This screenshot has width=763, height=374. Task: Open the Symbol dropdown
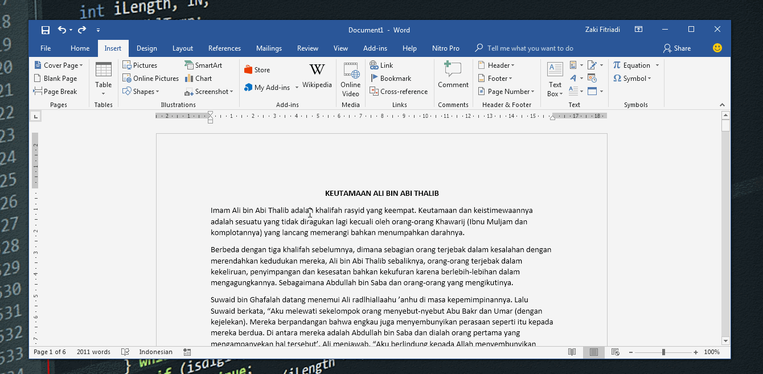(632, 79)
